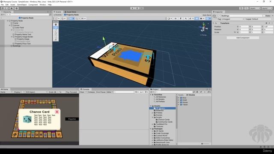Open the Layers dropdown

[255, 8]
